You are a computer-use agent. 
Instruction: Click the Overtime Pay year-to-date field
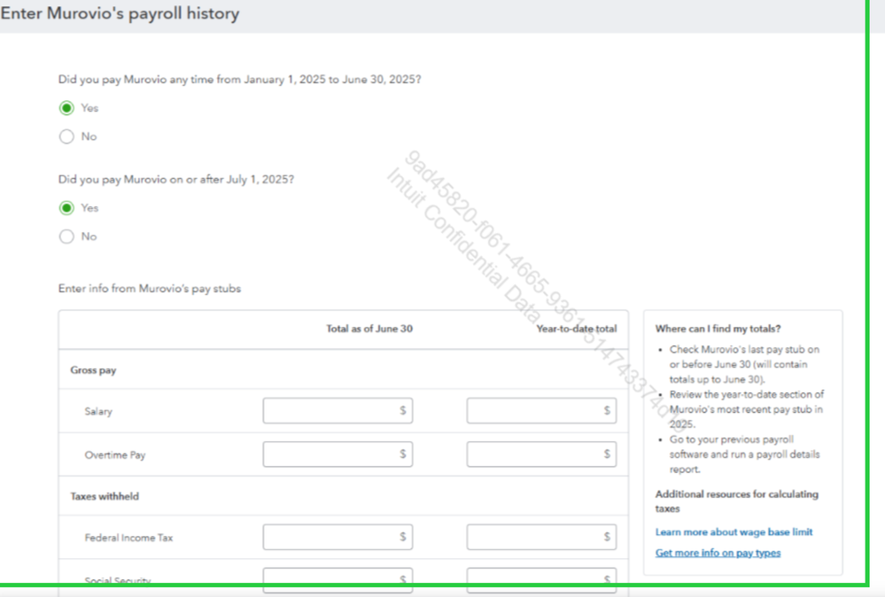tap(540, 454)
